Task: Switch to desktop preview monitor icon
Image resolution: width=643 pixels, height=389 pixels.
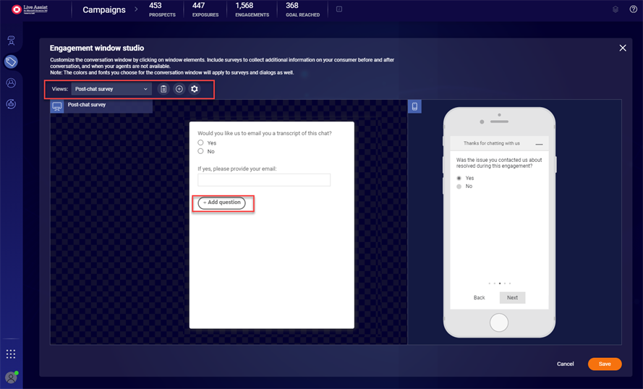Action: [57, 106]
